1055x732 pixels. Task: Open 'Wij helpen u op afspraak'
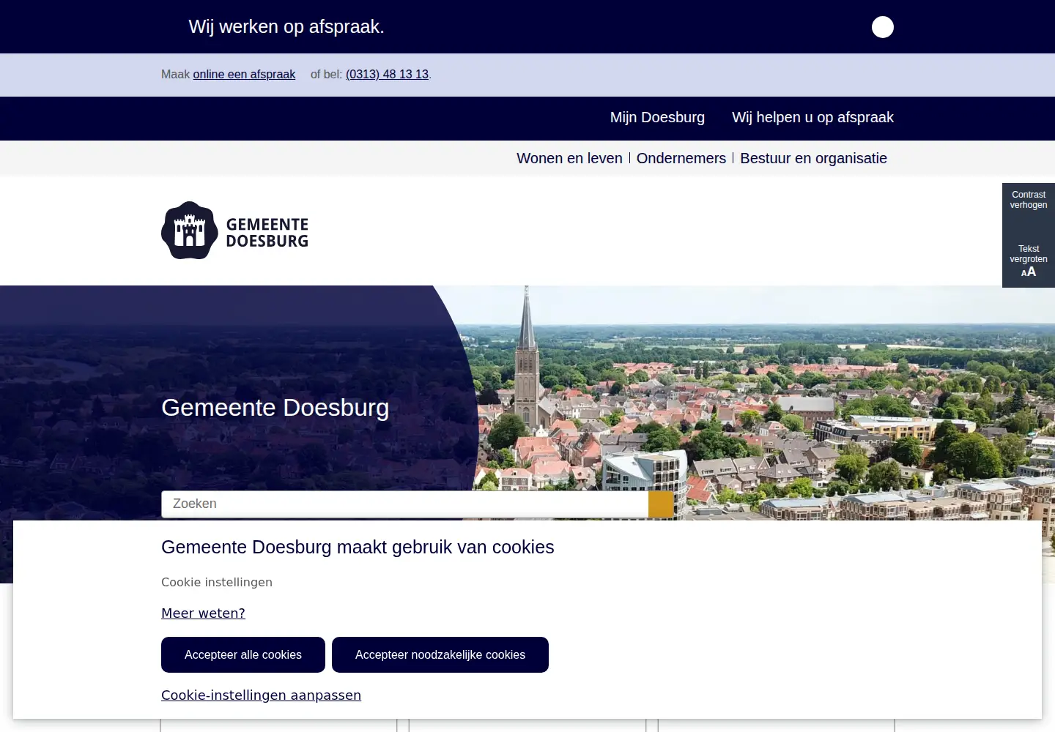(812, 117)
